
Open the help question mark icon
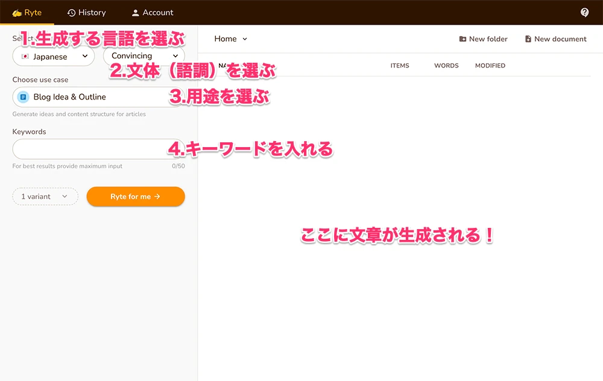584,12
